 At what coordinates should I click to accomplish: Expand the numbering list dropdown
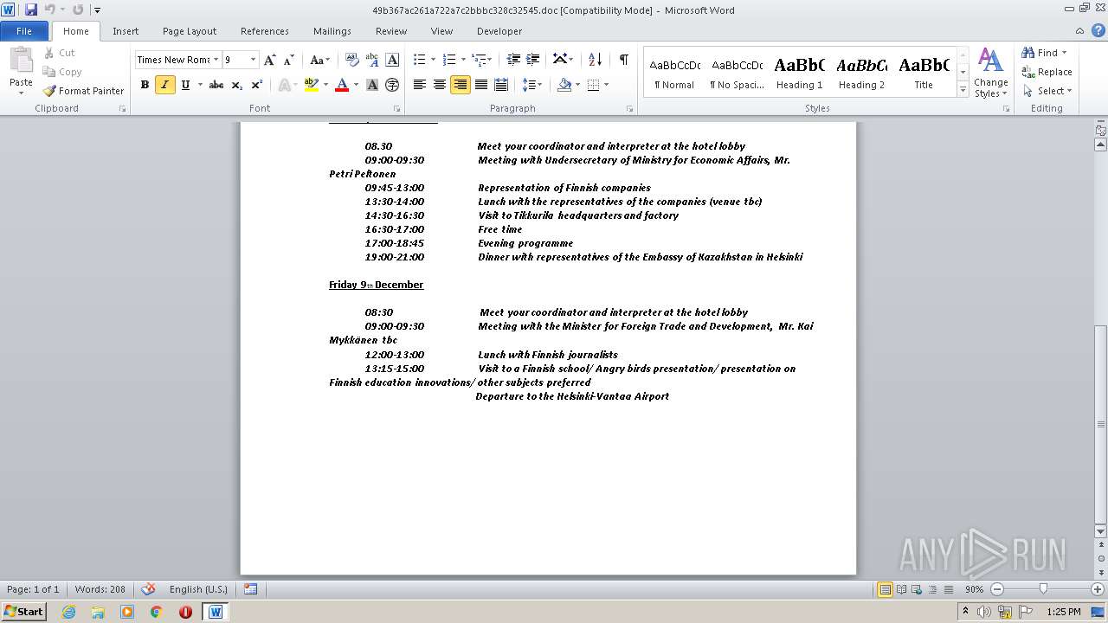click(464, 60)
